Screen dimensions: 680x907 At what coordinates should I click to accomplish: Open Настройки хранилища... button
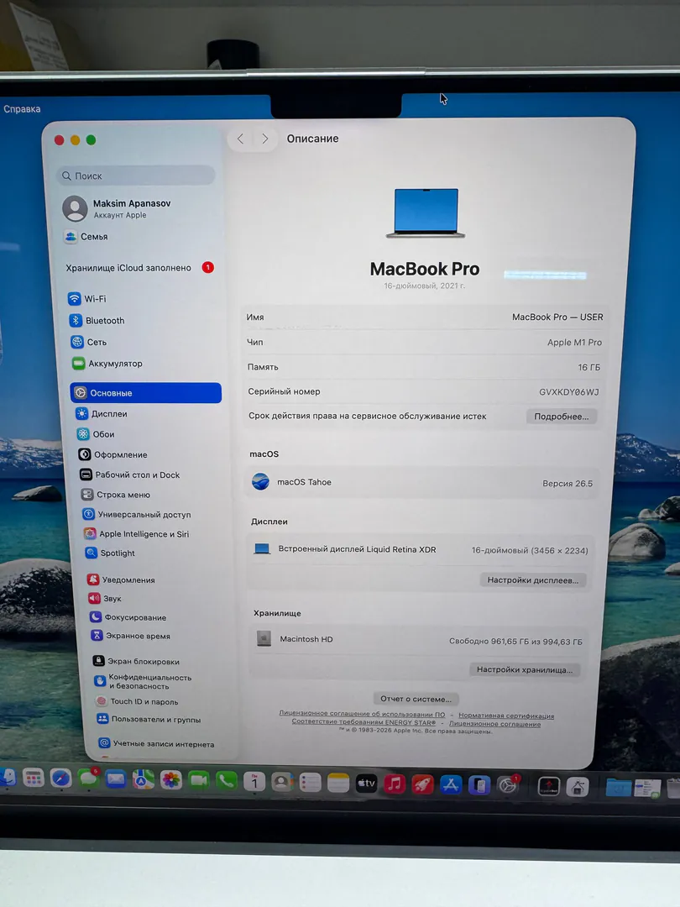coord(525,670)
